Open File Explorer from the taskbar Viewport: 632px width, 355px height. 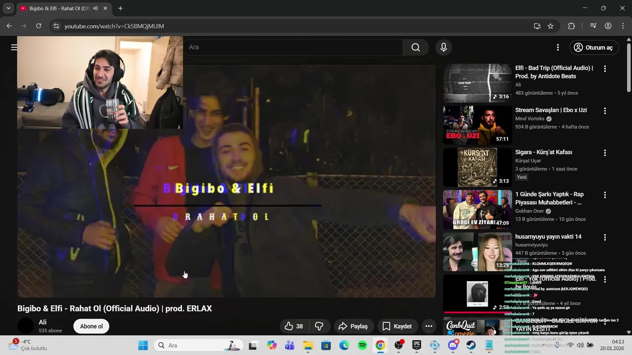[x=308, y=345]
